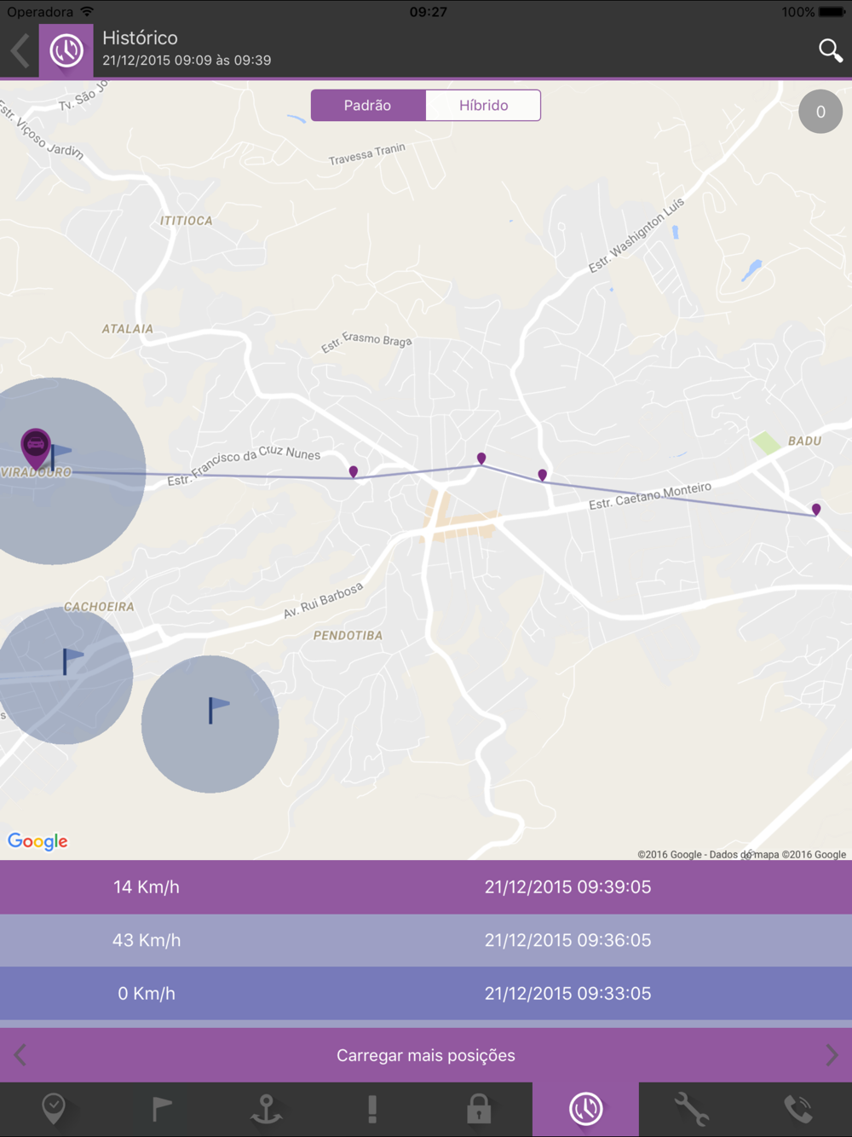Open the history clock tab
This screenshot has width=852, height=1137.
tap(585, 1109)
